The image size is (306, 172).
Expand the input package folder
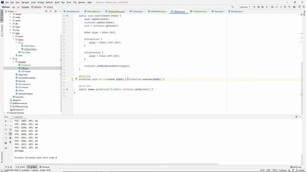[x=11, y=27]
